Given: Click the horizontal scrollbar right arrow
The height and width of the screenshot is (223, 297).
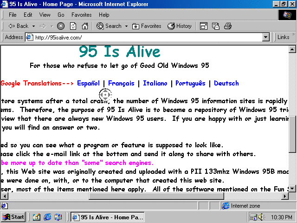Looking at the screenshot, I should point(285,196).
